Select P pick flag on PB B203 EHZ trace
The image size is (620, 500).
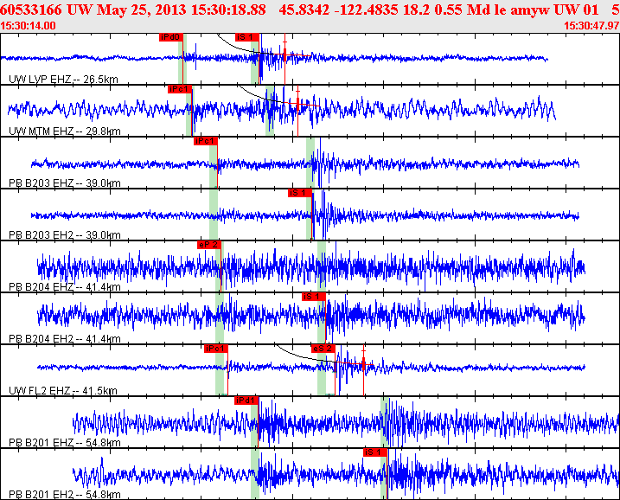[205, 141]
